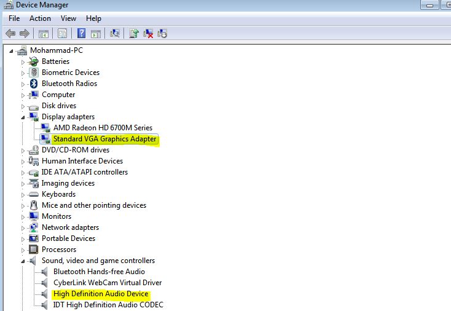Select the Monitors tree label
451x311 pixels.
(x=57, y=216)
